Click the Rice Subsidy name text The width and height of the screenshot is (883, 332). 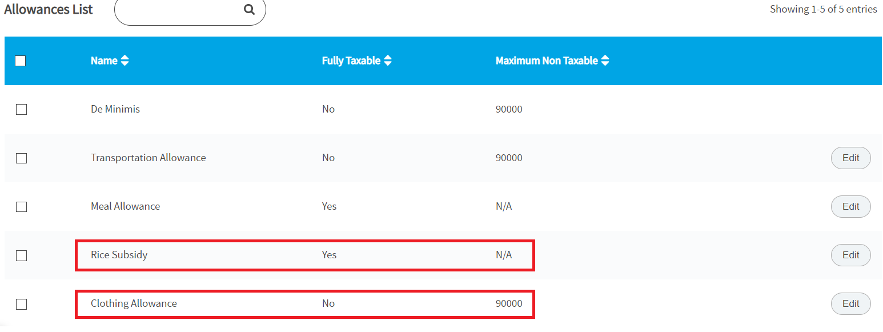tap(119, 255)
